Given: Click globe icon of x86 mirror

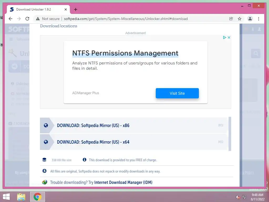Looking at the screenshot, I should [46, 125].
